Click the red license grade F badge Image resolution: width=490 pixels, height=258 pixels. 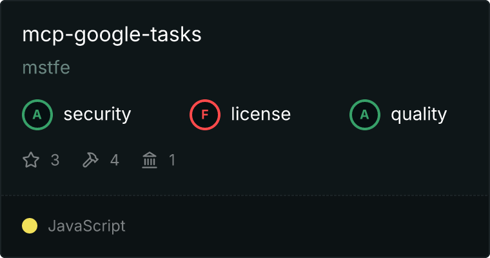pyautogui.click(x=205, y=115)
